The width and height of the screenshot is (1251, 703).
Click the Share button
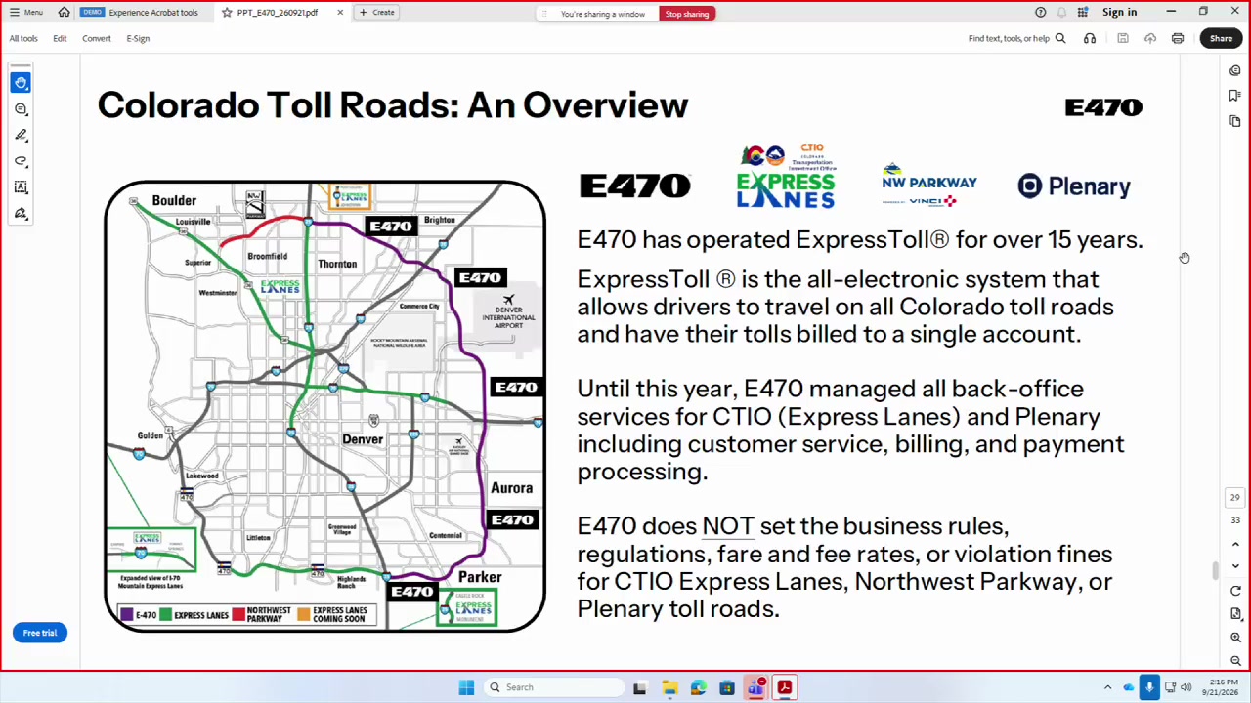tap(1222, 38)
